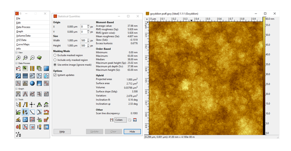Click the Zoom 1:1 magnifier icon
Screen dimensions: 291x151
point(25,58)
